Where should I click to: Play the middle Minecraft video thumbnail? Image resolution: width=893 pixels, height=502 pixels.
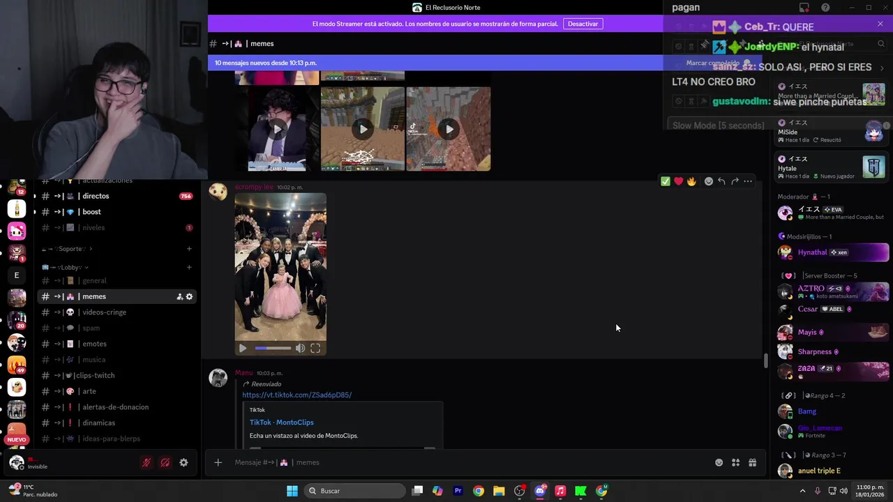pos(363,129)
